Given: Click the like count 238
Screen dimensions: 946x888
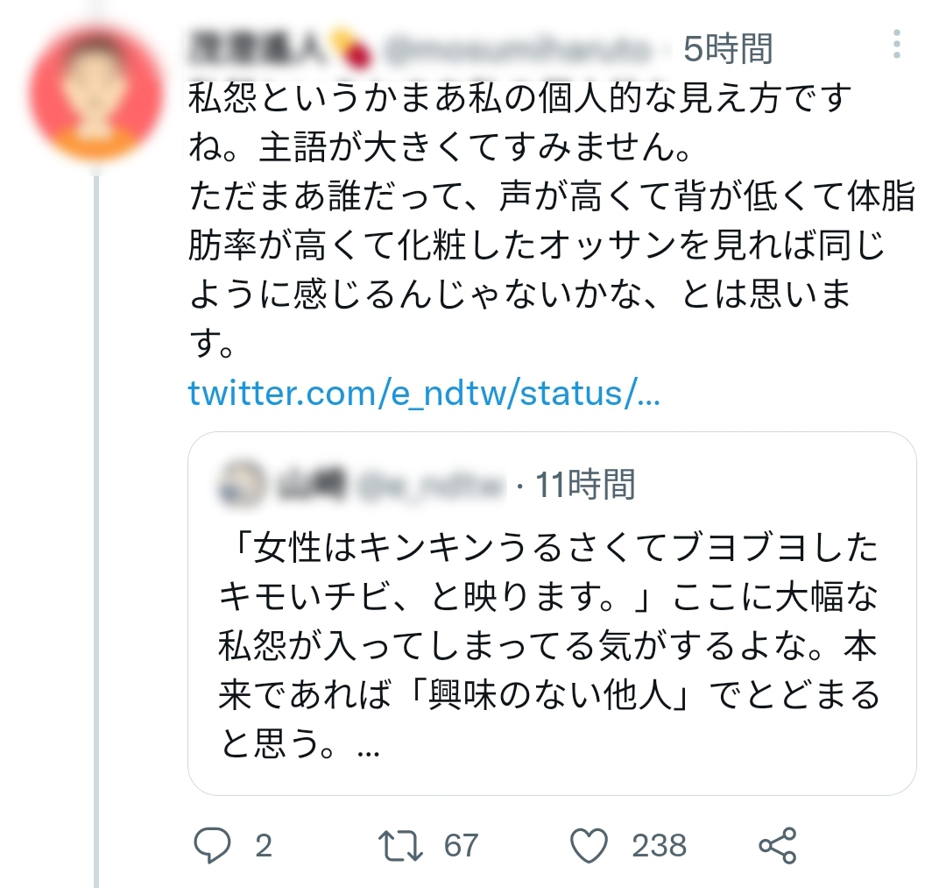Looking at the screenshot, I should click(659, 845).
